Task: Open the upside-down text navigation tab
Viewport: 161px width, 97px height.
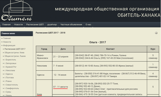Action: [x=52, y=24]
